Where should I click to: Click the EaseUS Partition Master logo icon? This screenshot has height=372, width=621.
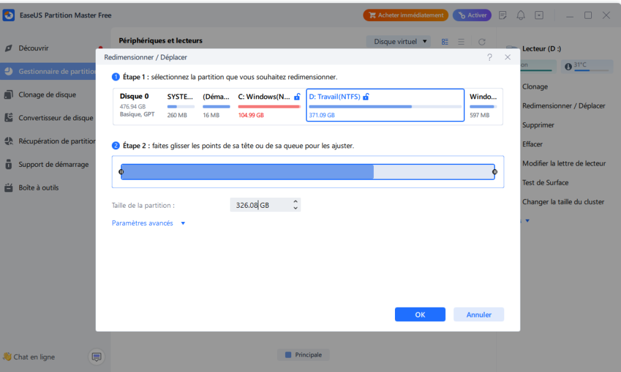(x=8, y=15)
